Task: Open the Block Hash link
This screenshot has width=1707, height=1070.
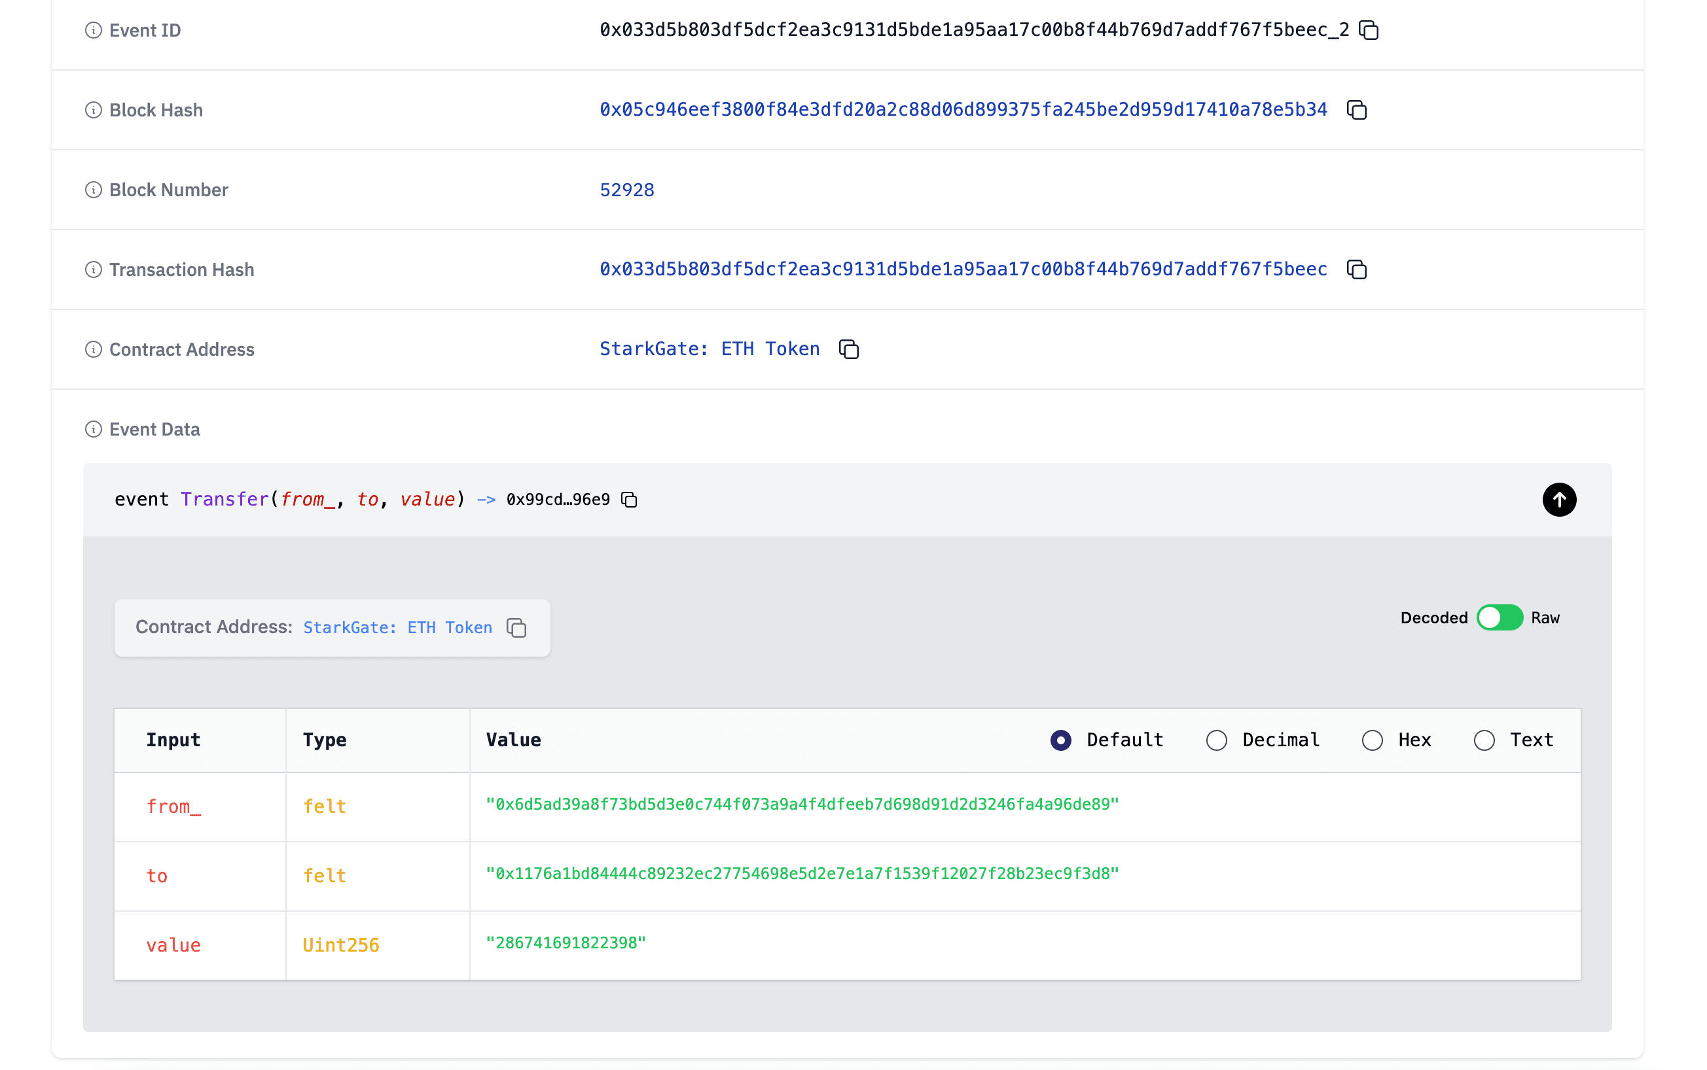Action: 963,110
